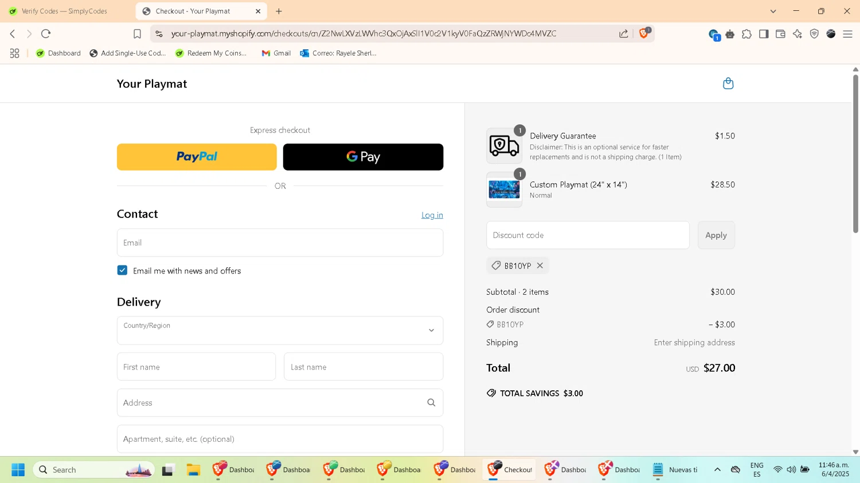Open the Gmail bookmark
860x483 pixels.
click(x=276, y=53)
